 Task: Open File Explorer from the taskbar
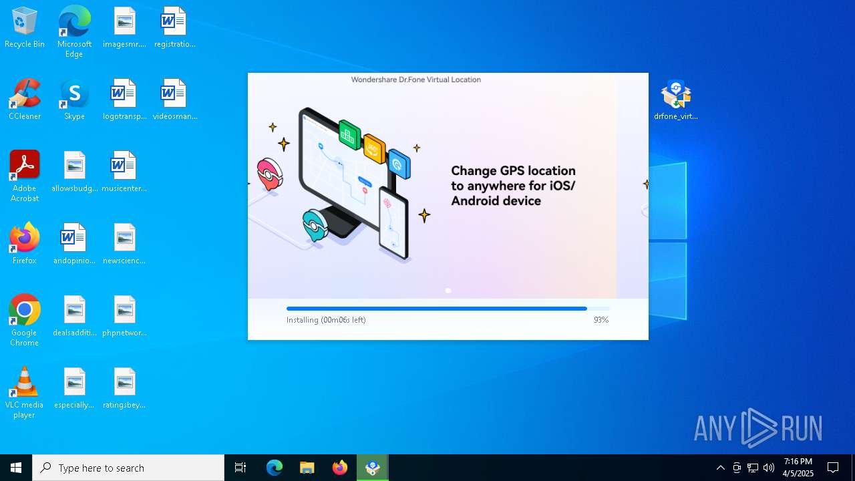coord(307,468)
